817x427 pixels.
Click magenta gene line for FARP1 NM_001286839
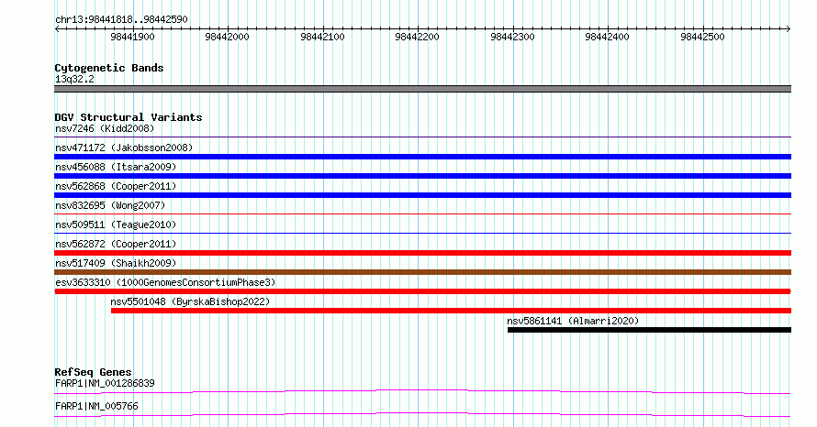pyautogui.click(x=422, y=391)
